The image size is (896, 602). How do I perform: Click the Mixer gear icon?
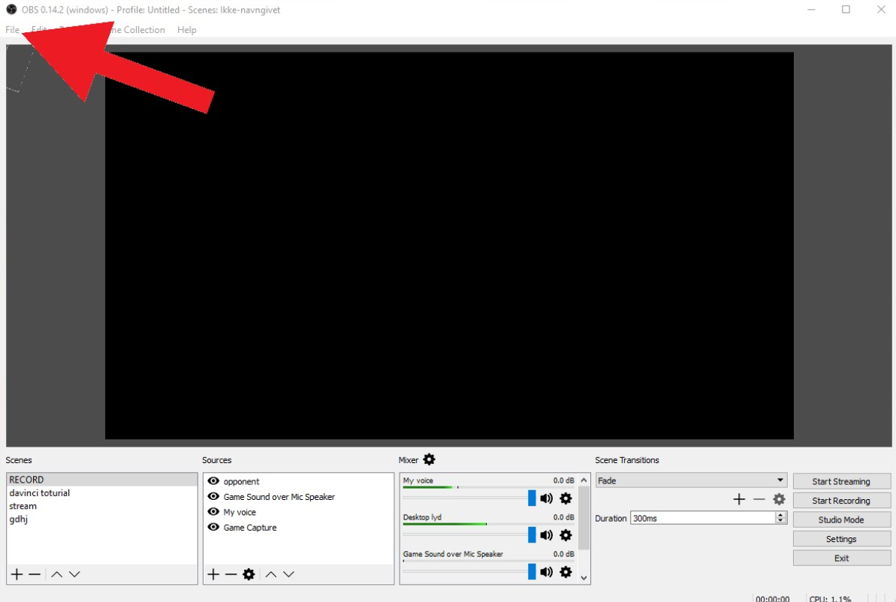[429, 459]
